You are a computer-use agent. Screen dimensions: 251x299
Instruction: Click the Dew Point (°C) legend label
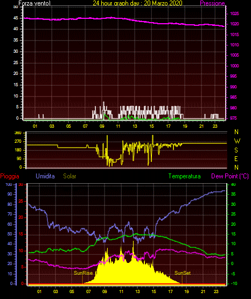tap(230, 176)
